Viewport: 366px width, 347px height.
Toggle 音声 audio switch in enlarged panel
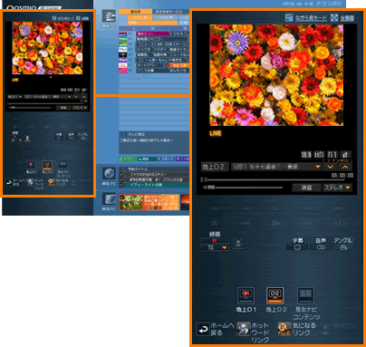[321, 247]
